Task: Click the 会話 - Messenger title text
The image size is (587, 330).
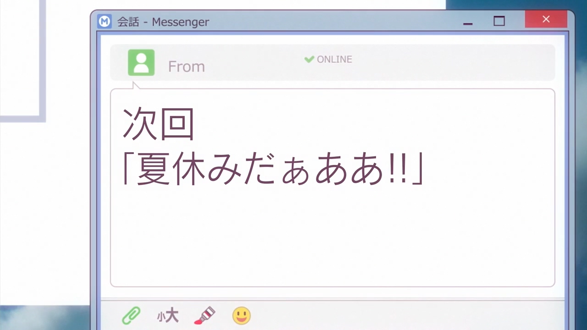Action: pos(163,22)
